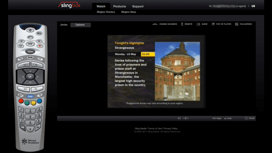The width and height of the screenshot is (272, 153).
Task: Click number 2 ABC on the remote keypad
Action: pos(30,111)
